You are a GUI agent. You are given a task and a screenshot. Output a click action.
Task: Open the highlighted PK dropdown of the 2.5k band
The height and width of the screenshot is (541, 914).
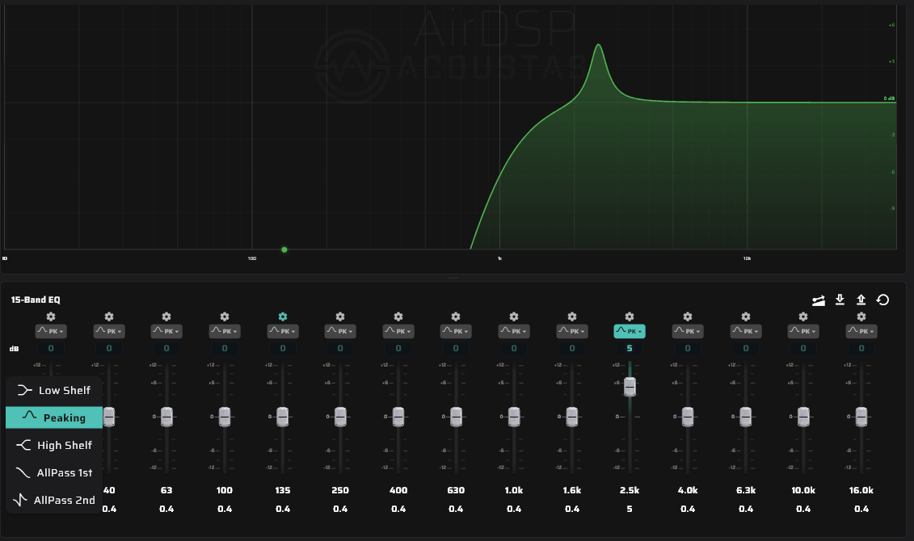[630, 331]
